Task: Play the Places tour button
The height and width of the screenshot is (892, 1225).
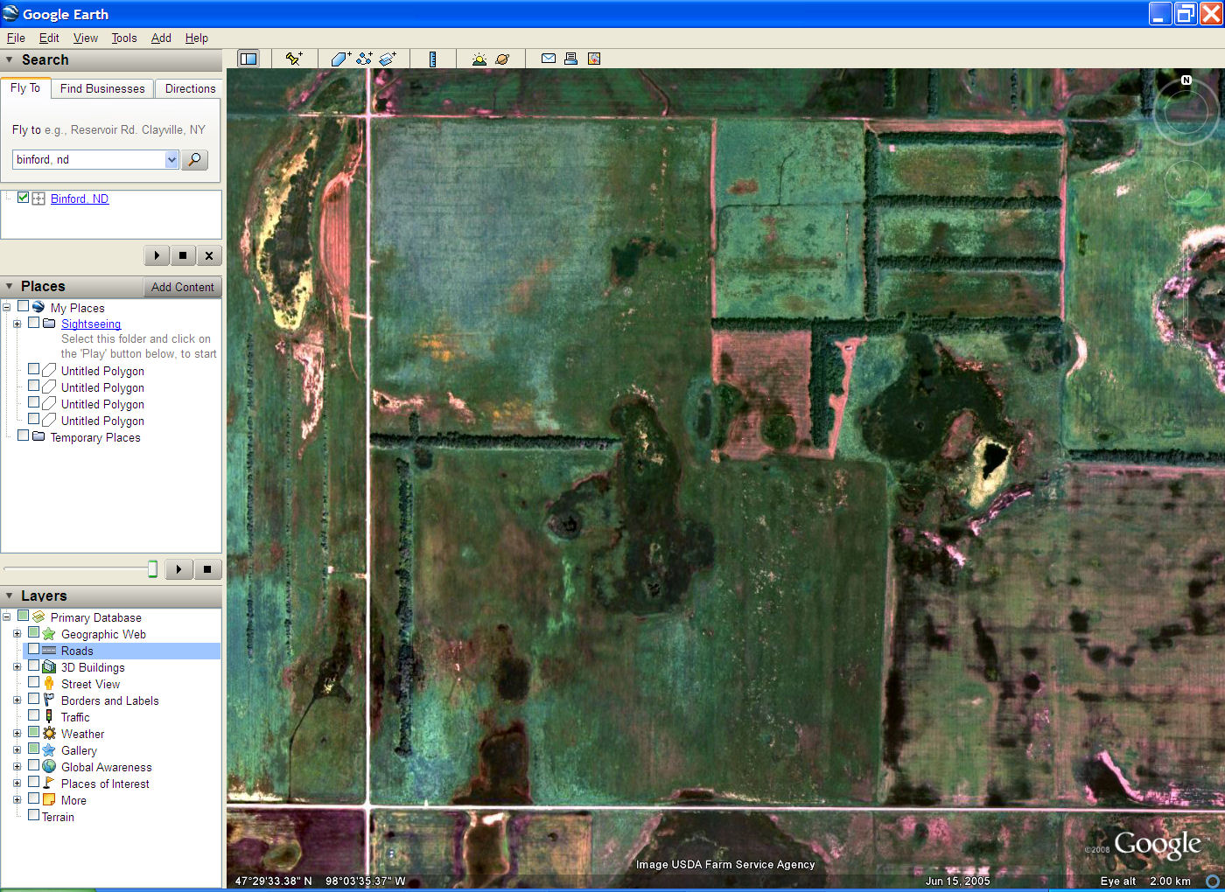Action: tap(178, 569)
